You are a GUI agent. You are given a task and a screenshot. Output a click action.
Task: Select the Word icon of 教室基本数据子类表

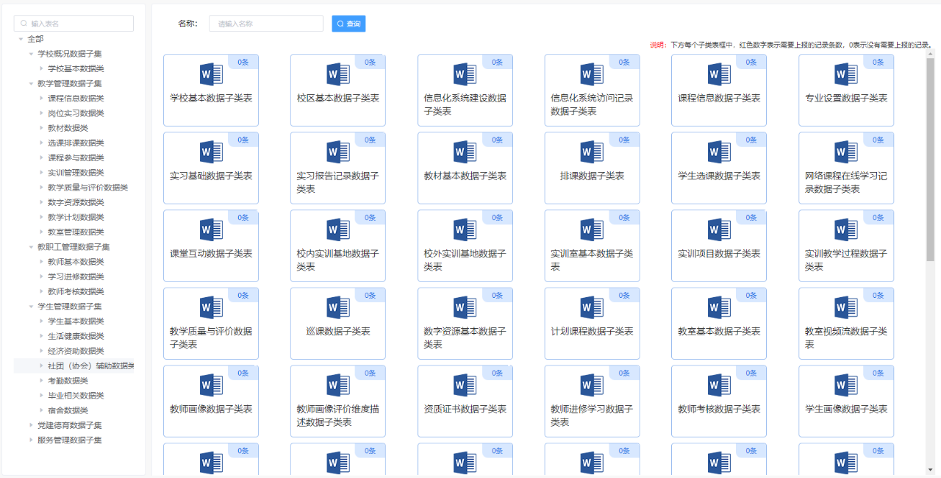[719, 307]
